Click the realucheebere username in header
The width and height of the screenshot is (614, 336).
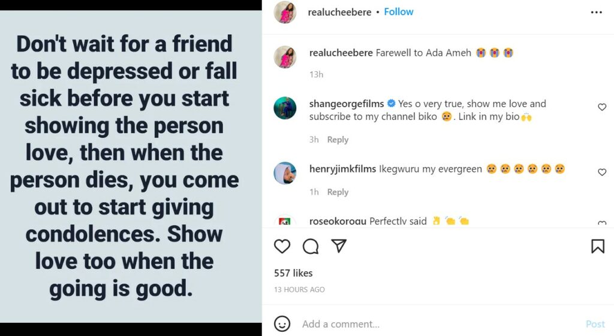pos(339,12)
